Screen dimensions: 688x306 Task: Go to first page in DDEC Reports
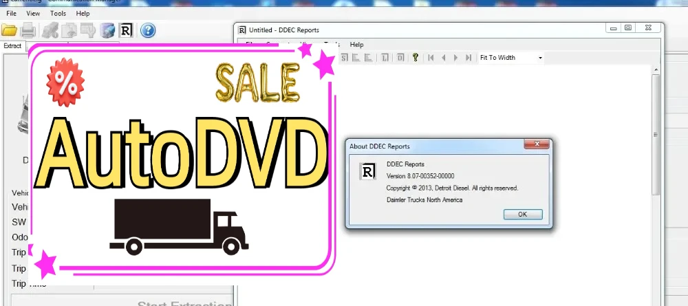431,58
